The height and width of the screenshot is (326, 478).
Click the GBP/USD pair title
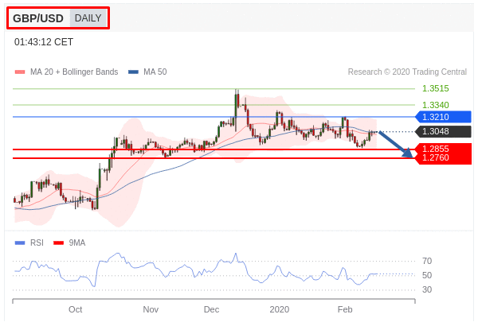click(x=38, y=18)
